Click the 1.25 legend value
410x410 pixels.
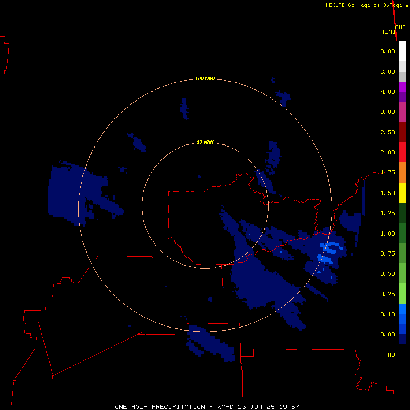pos(388,213)
